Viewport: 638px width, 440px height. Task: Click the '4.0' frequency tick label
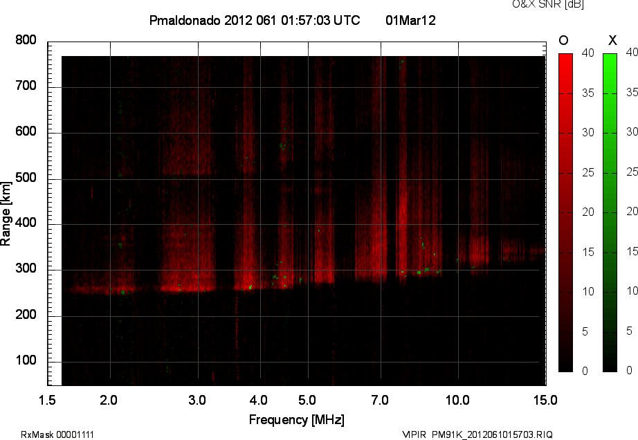(258, 400)
